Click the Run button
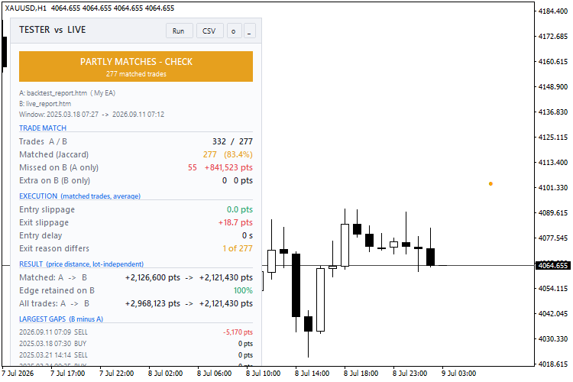Viewport: 573px width, 382px height. (x=179, y=31)
